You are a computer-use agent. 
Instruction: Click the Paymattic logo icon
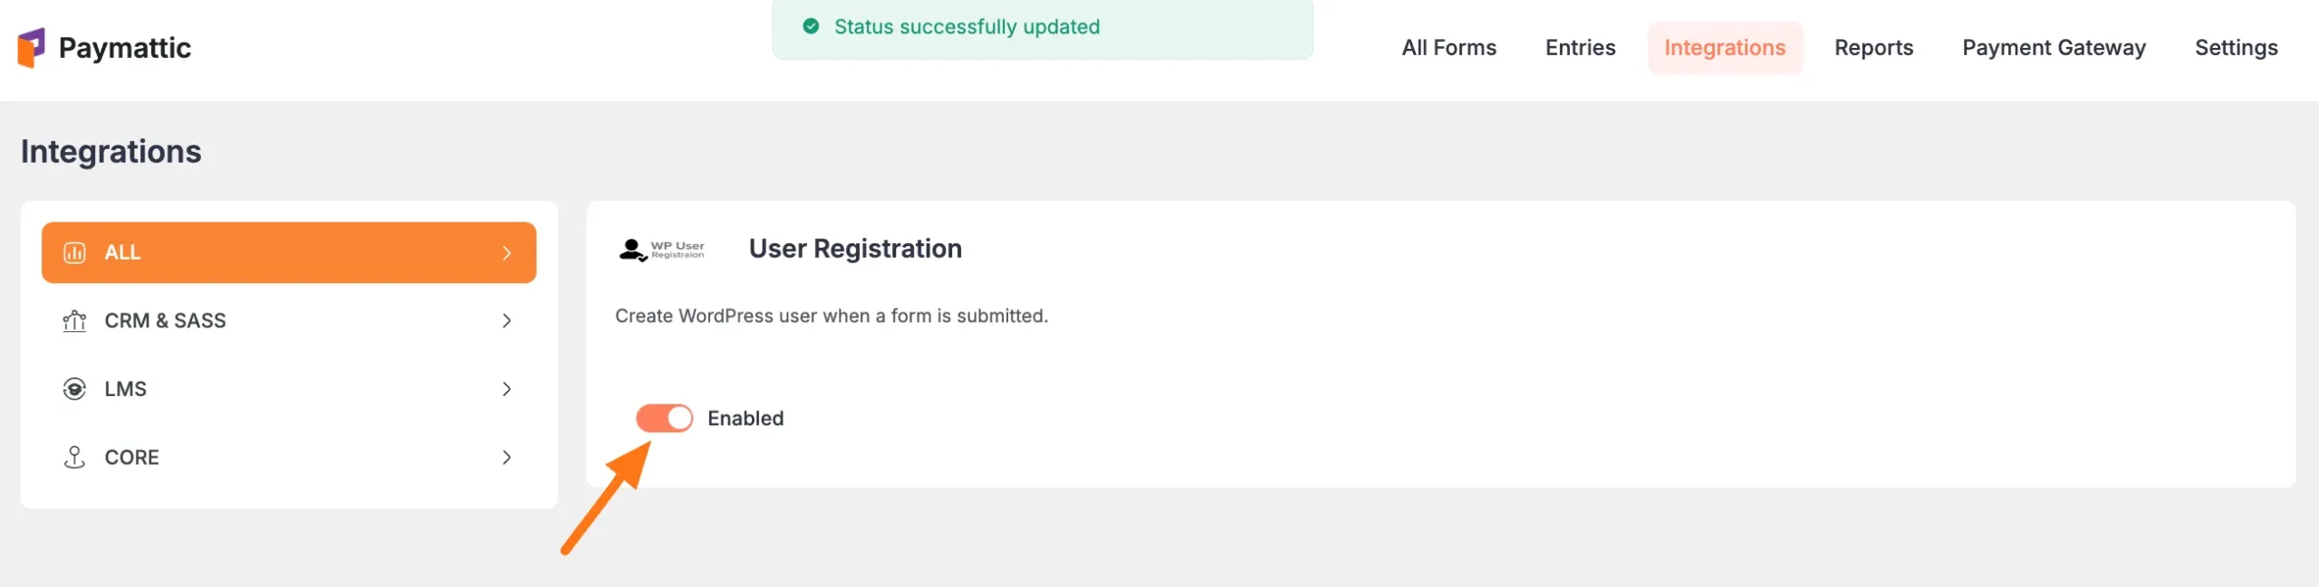(x=33, y=47)
